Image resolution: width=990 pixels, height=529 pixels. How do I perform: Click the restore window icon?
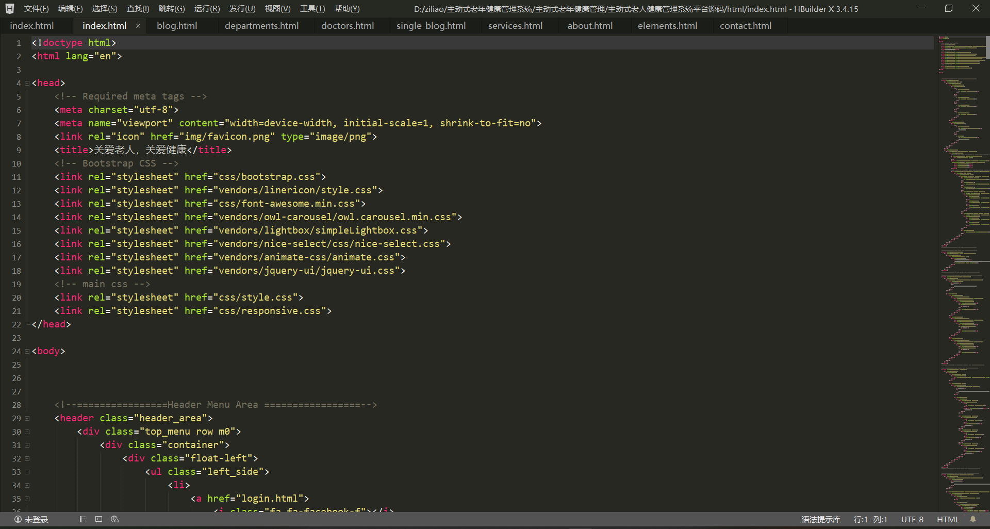click(x=948, y=9)
